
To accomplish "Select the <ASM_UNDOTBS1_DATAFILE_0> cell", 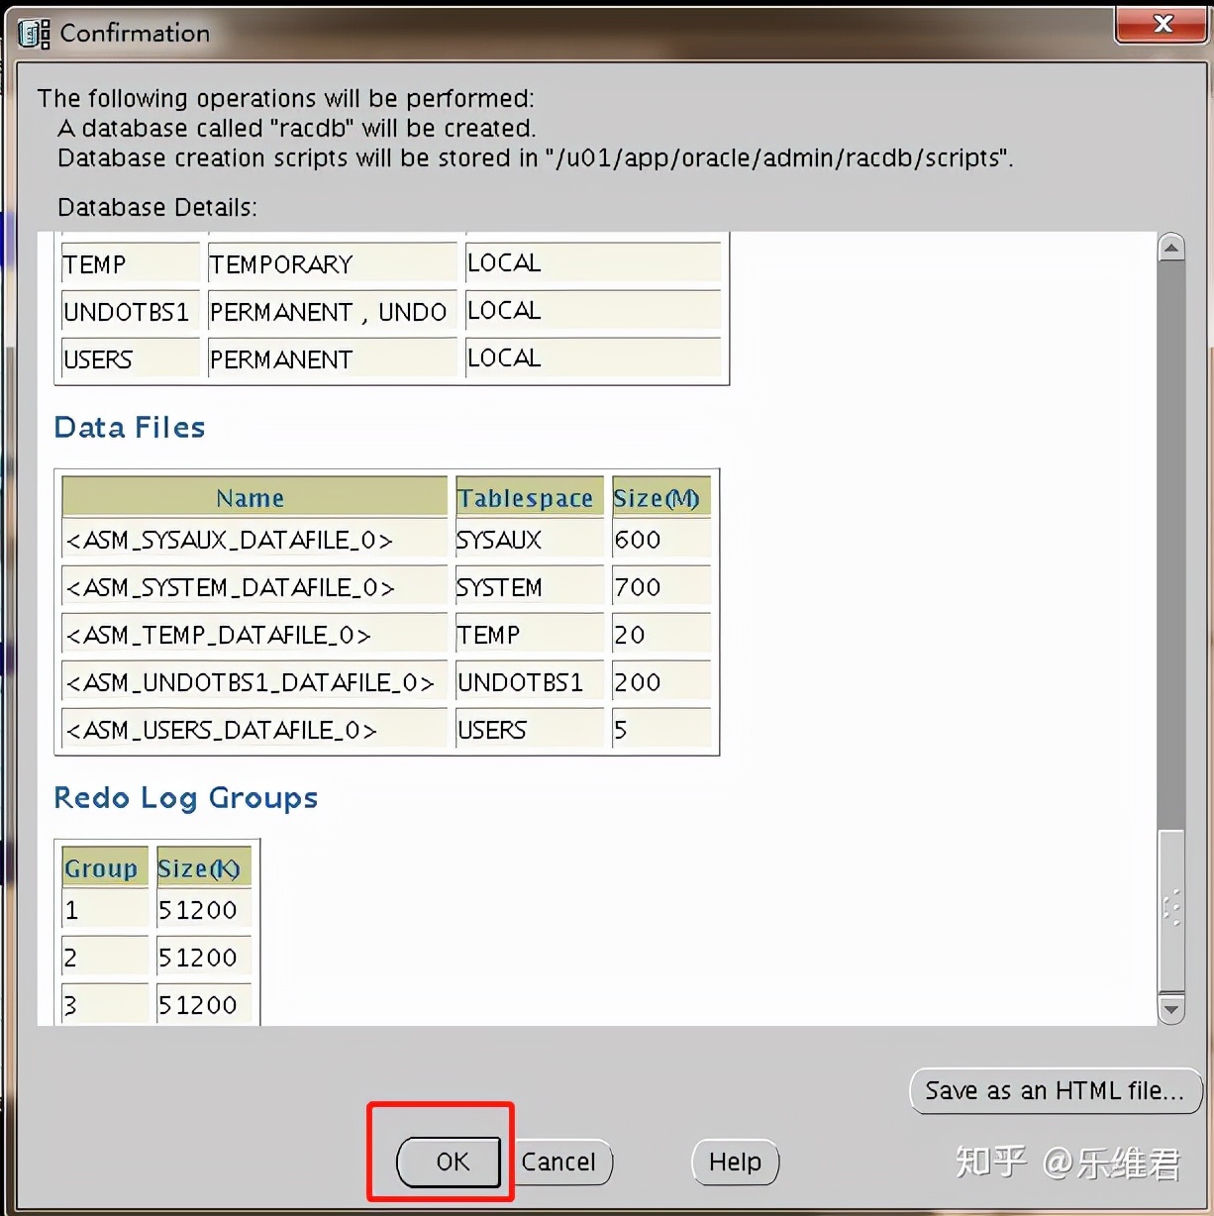I will [x=254, y=683].
